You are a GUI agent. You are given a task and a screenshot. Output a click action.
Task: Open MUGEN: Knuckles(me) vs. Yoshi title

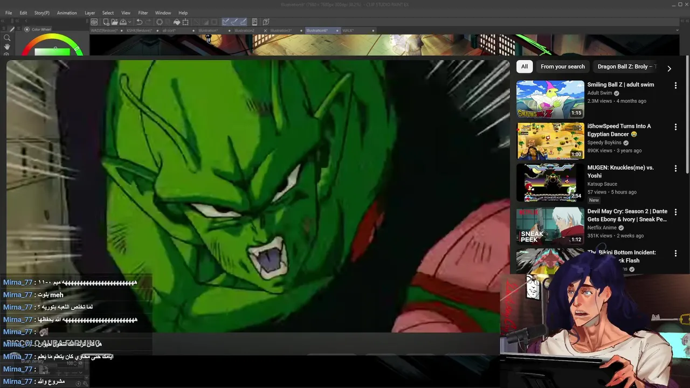(620, 171)
